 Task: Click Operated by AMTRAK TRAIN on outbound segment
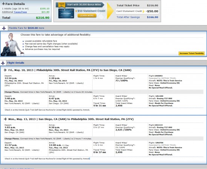pos(162,78)
